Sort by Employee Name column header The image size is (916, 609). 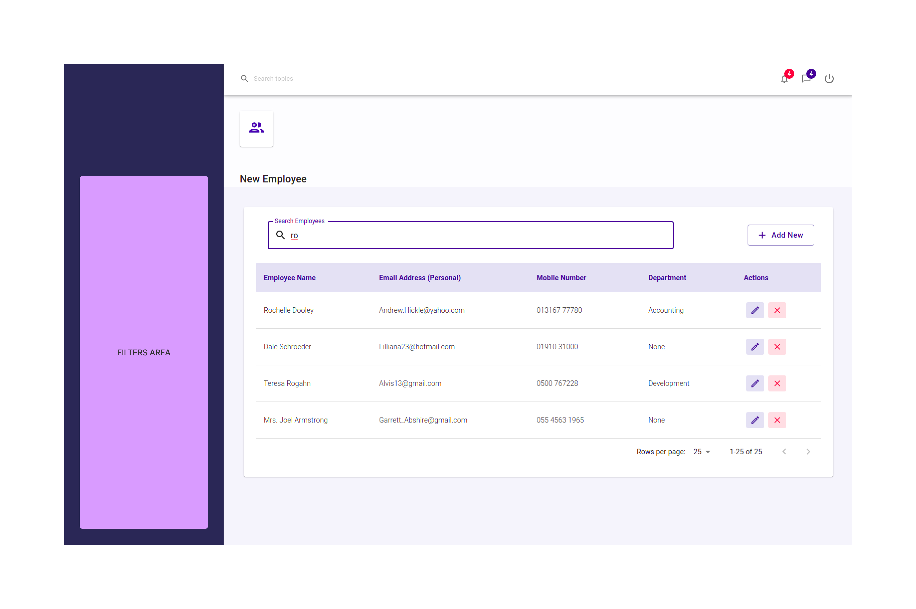click(x=289, y=278)
